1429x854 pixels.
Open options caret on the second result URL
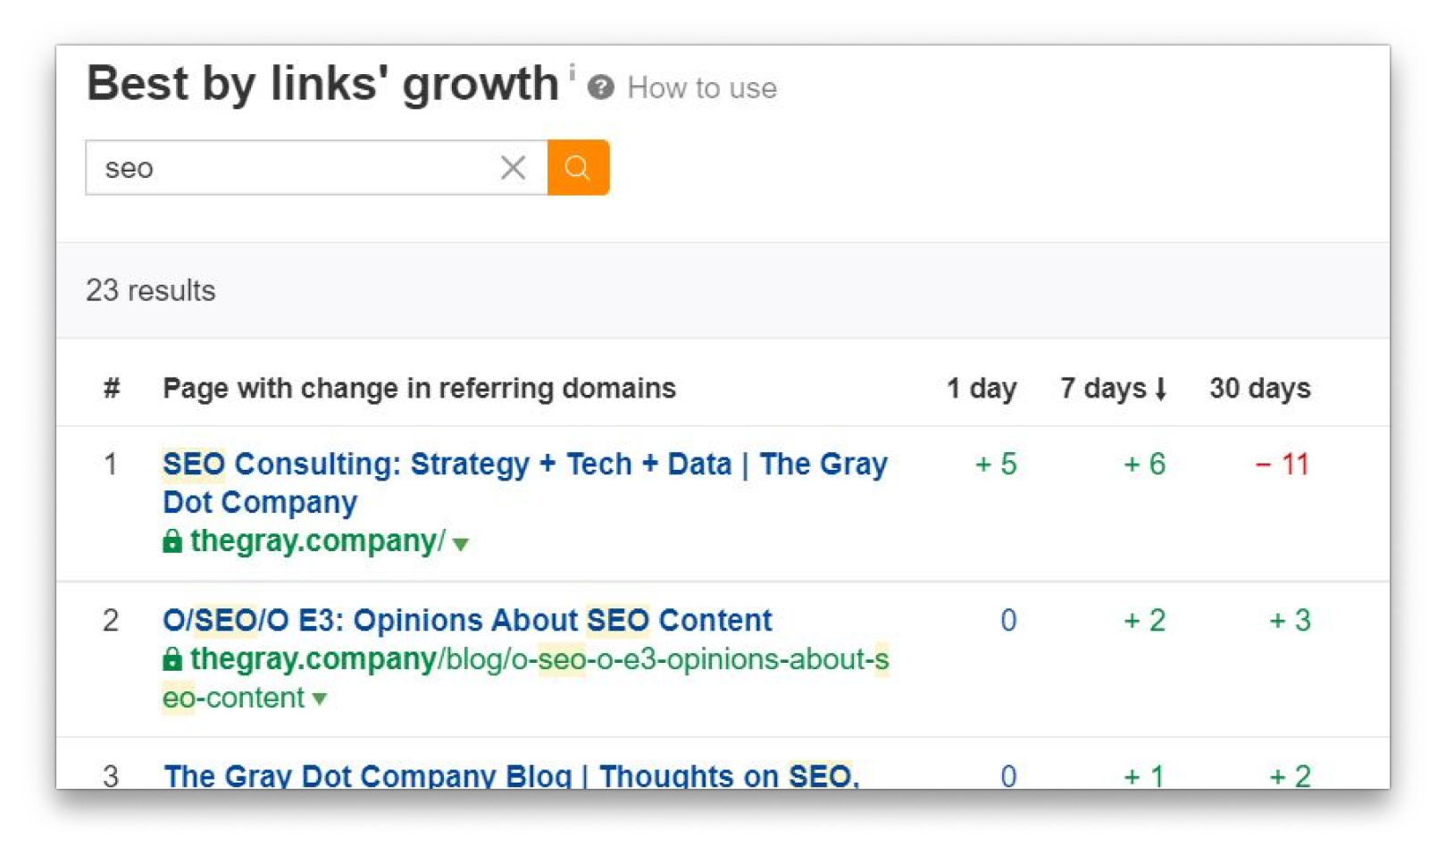click(321, 699)
